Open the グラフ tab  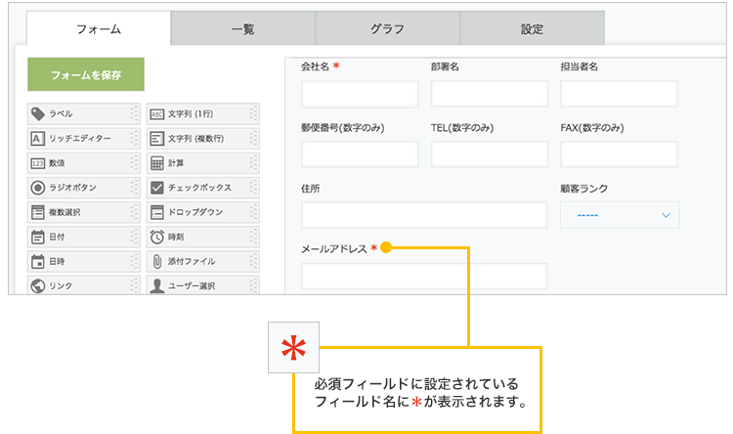387,29
